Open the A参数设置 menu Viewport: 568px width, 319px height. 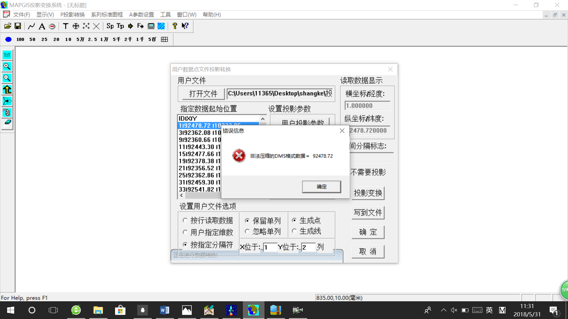141,14
